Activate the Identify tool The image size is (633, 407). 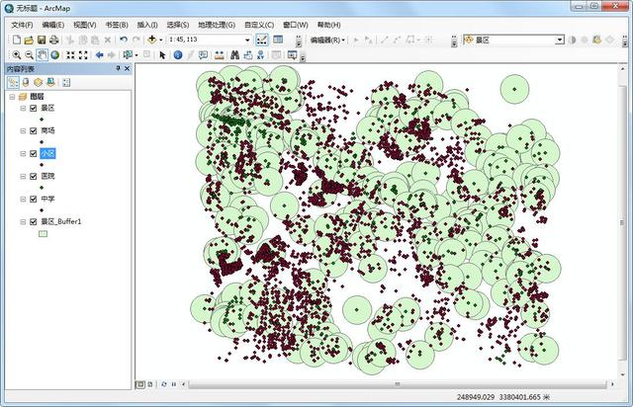tap(178, 55)
